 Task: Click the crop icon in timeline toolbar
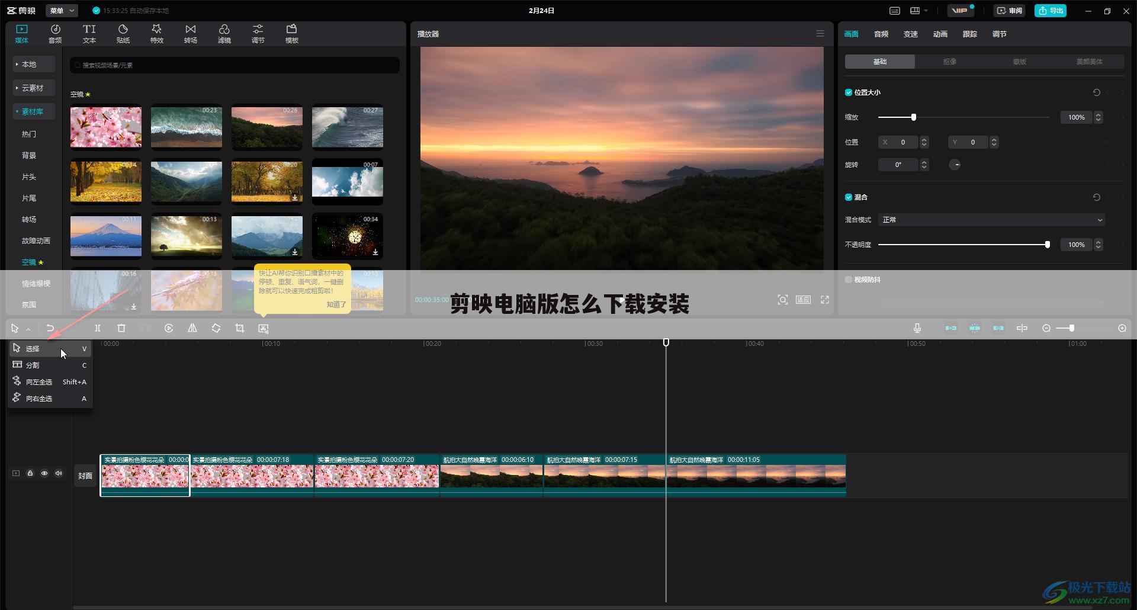click(x=240, y=328)
